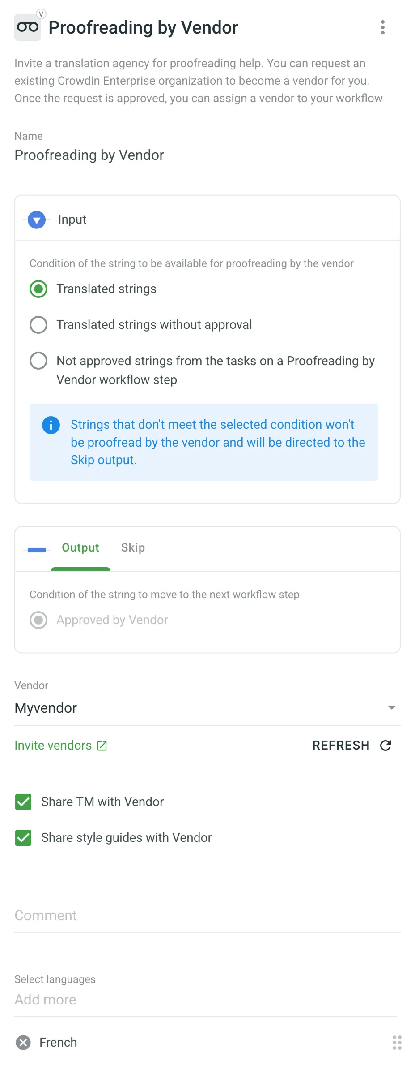
Task: Click the external link icon beside Invite vendors
Action: (102, 745)
